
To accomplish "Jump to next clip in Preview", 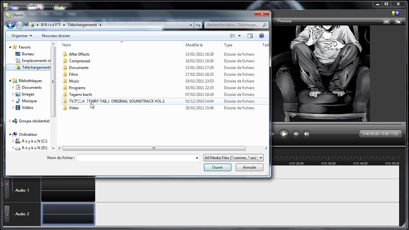I will click(306, 134).
